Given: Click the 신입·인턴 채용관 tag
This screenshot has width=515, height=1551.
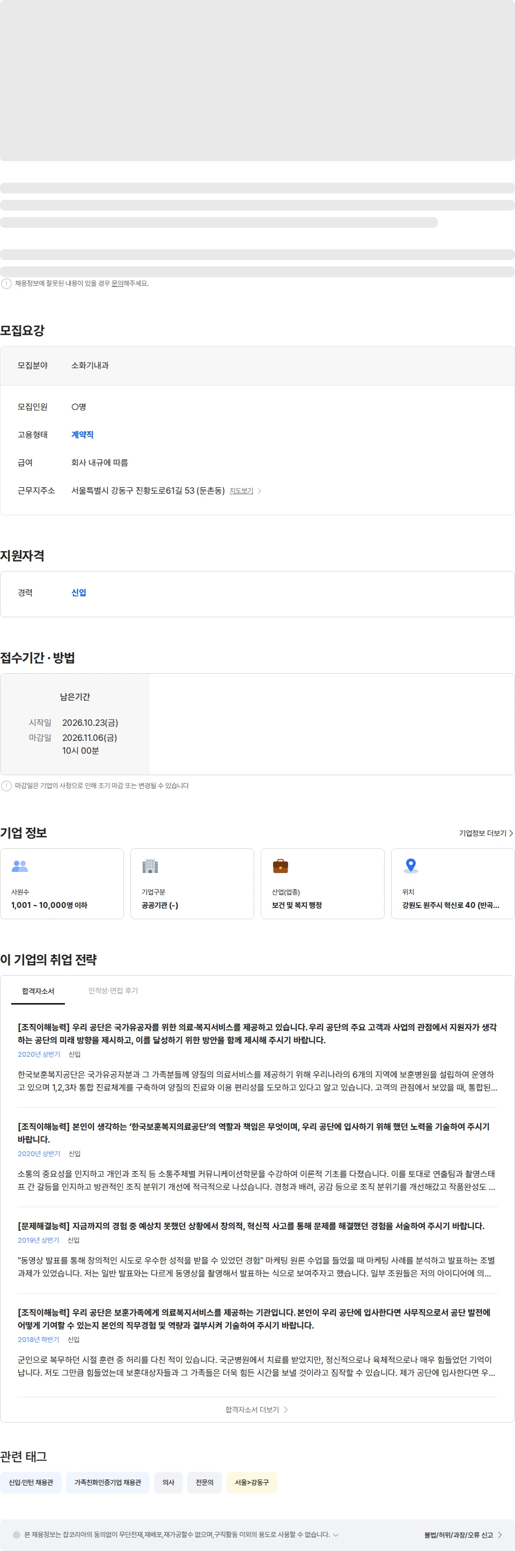Looking at the screenshot, I should [x=31, y=1482].
